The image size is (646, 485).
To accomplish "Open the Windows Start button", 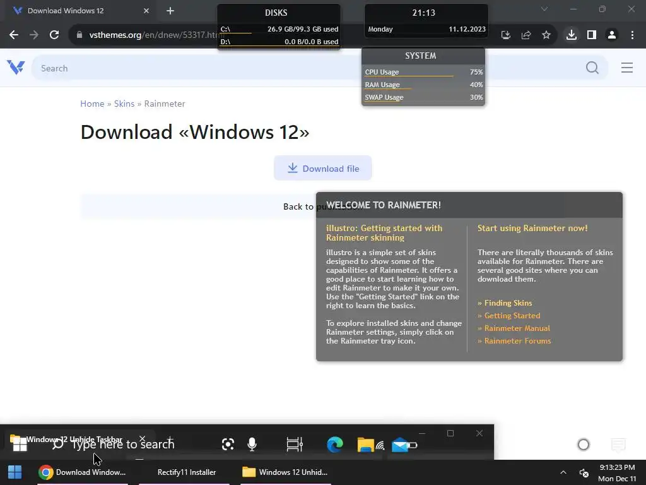I will click(x=15, y=472).
